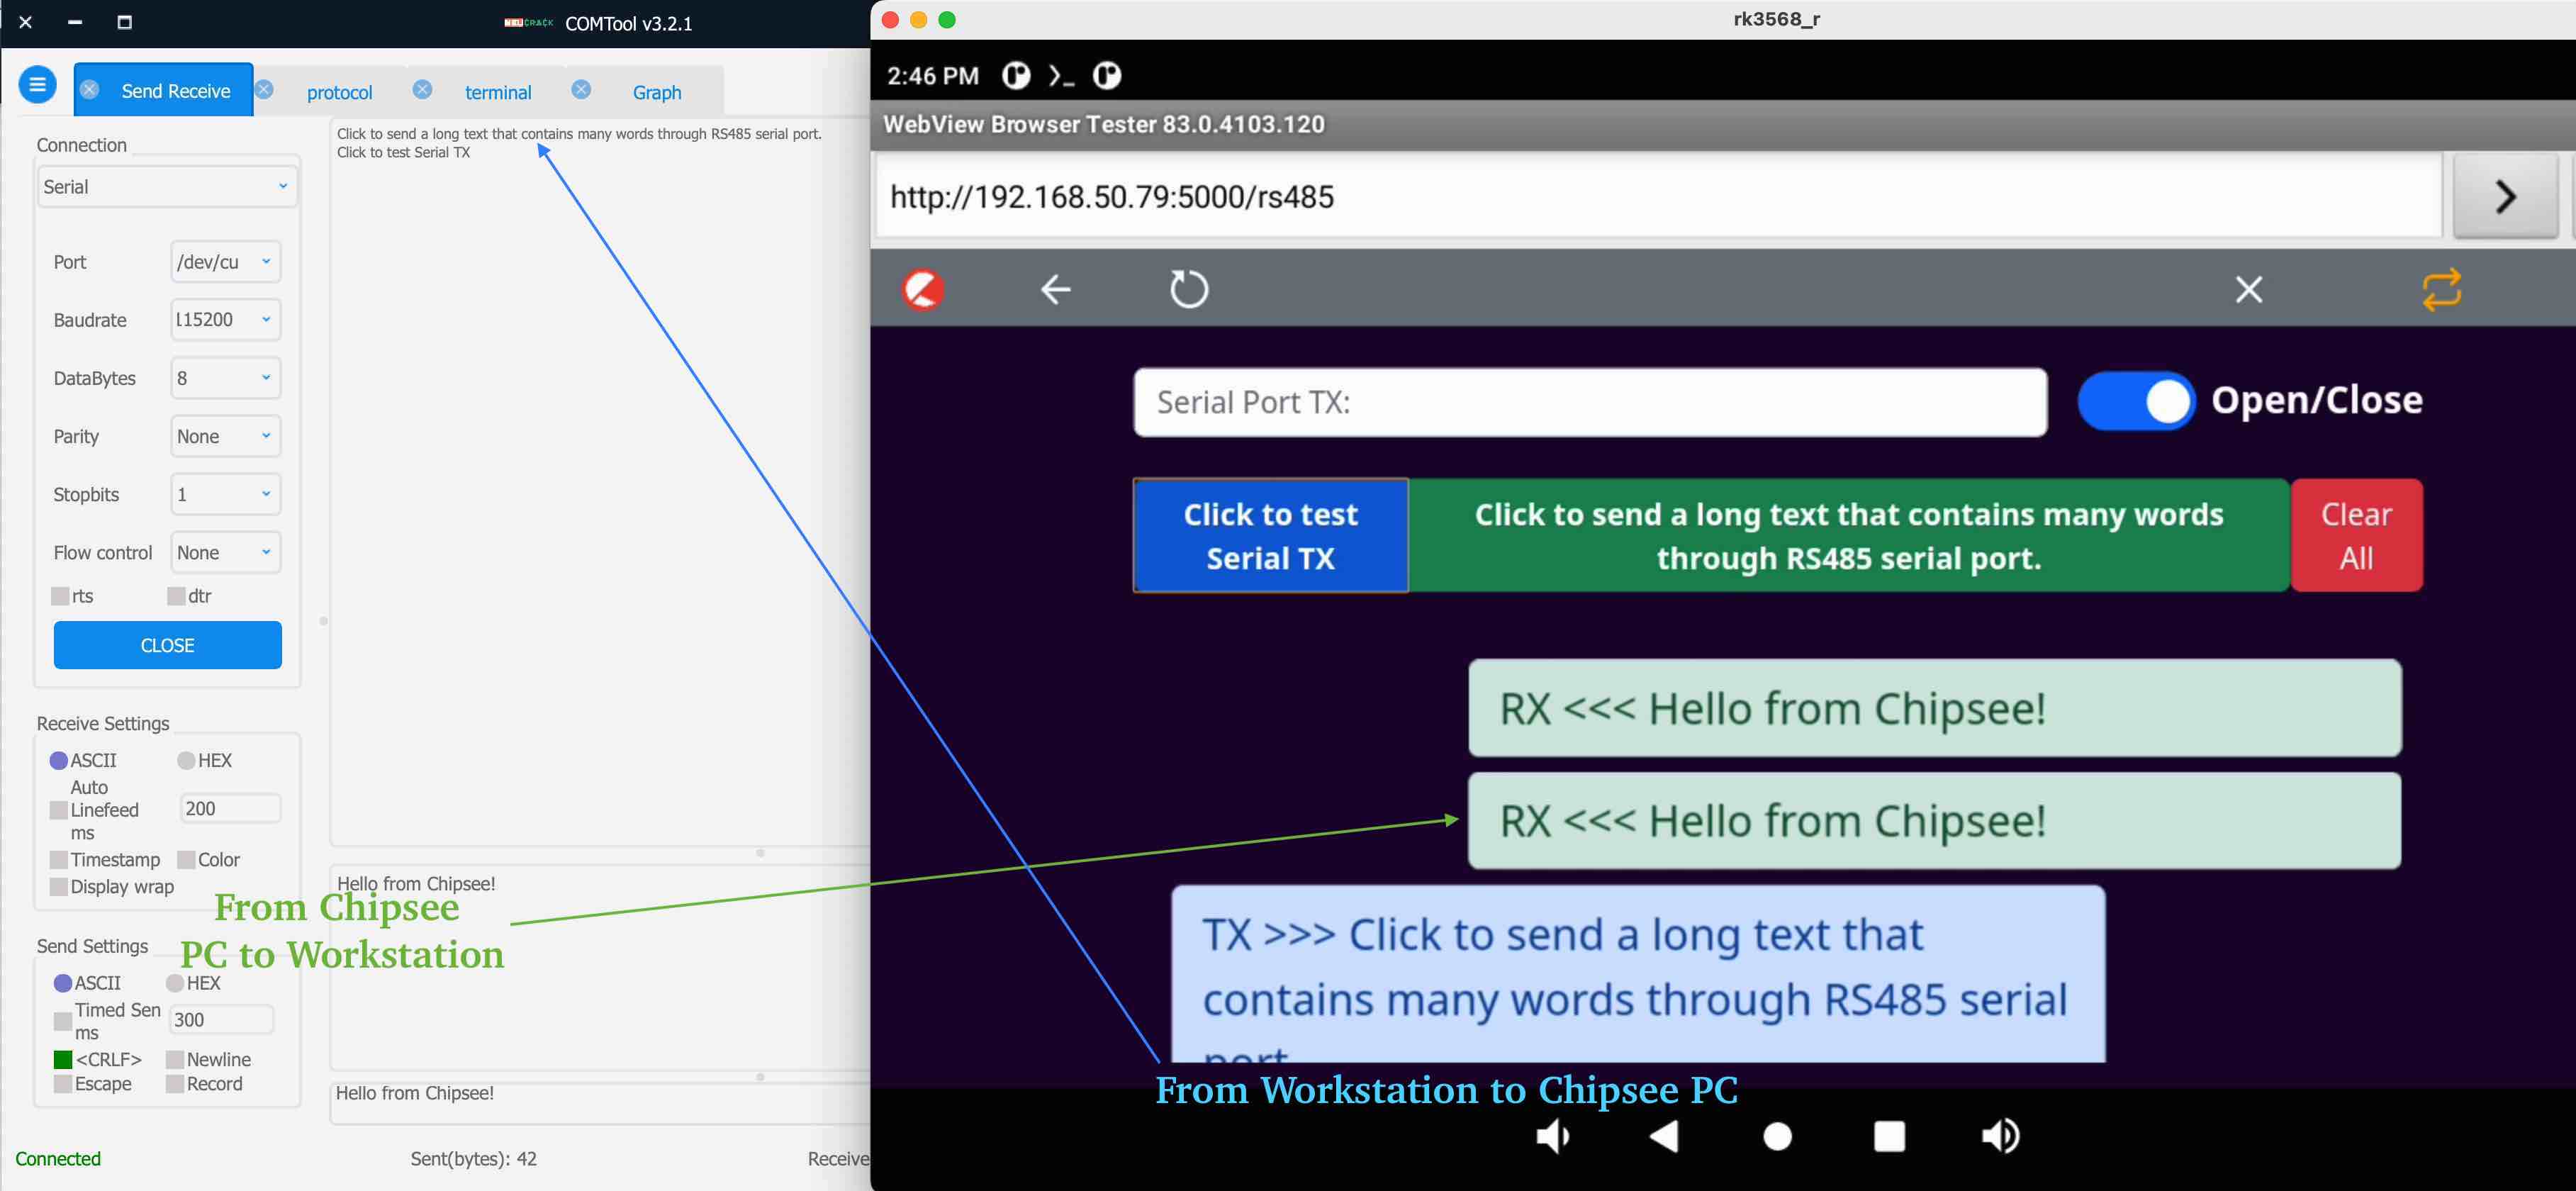
Task: Select ASCII in Receive Settings
Action: pos(59,761)
